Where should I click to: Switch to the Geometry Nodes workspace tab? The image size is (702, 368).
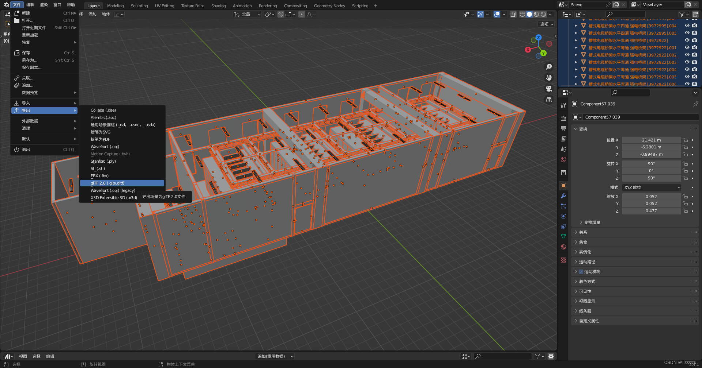pyautogui.click(x=329, y=5)
